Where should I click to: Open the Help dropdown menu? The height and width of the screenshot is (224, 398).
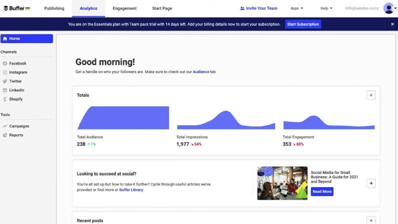326,8
